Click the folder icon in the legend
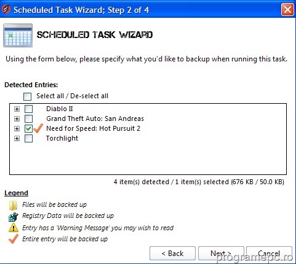Viewport: 296px width, 264px height. pos(13,205)
